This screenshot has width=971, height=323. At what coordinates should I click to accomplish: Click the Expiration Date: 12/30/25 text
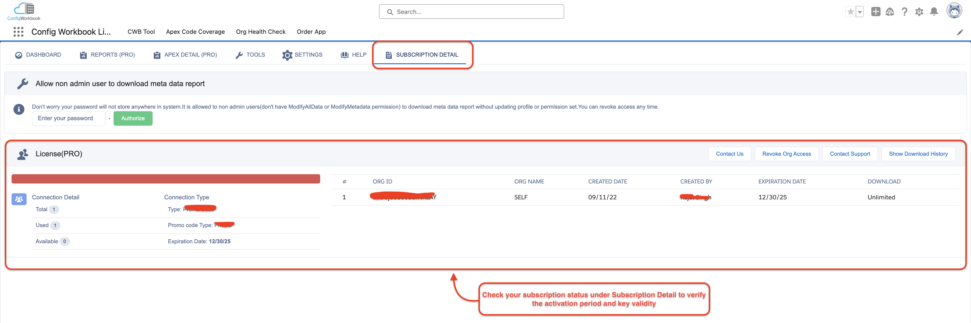199,242
